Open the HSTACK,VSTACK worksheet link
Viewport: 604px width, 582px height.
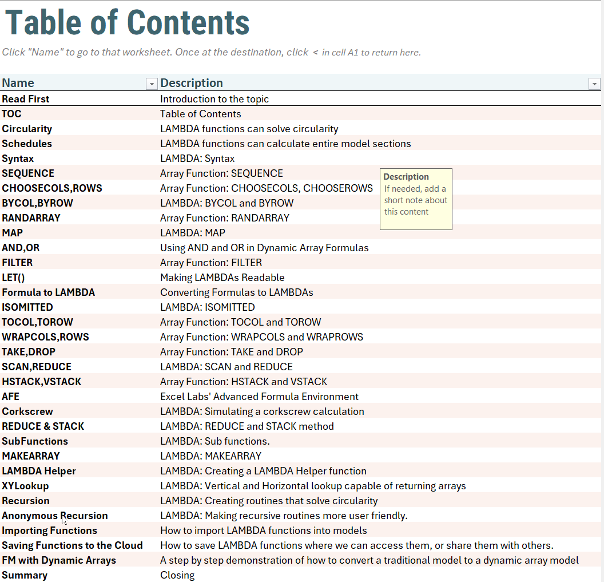pyautogui.click(x=42, y=382)
